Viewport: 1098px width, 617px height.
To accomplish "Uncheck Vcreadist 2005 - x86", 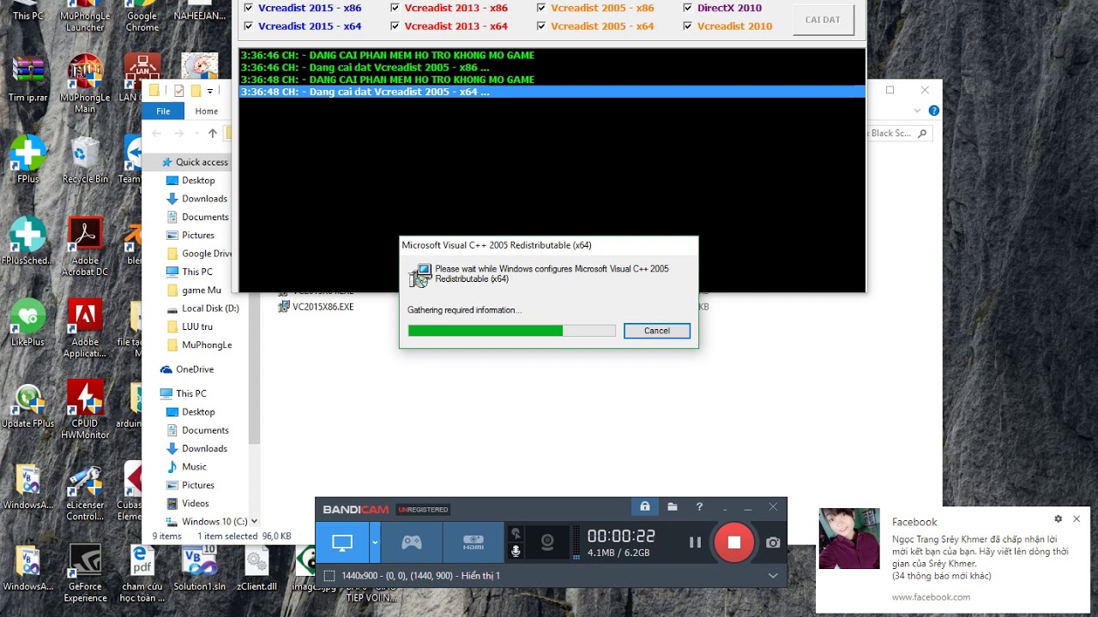I will (x=541, y=8).
